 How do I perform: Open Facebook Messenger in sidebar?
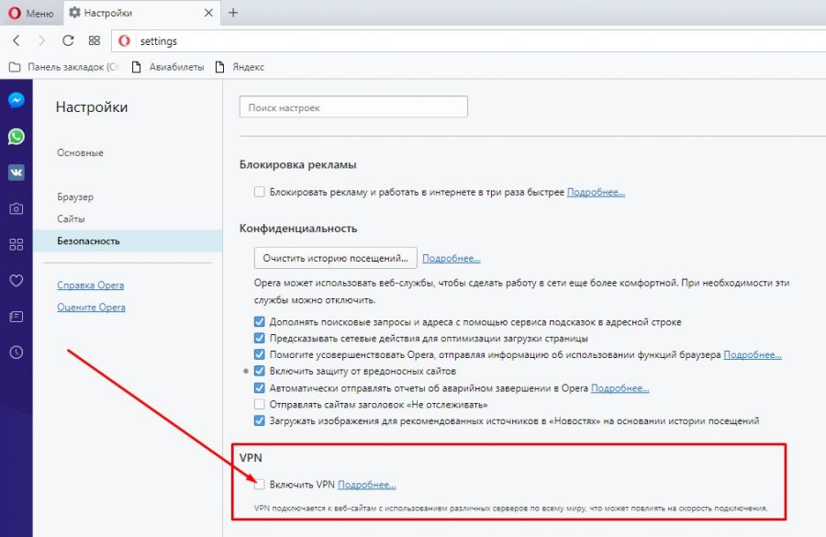click(x=17, y=100)
